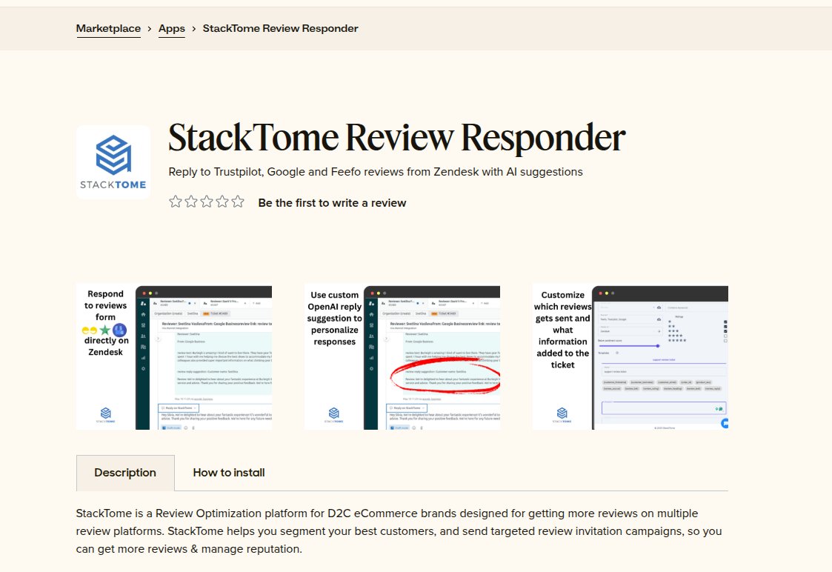This screenshot has height=572, width=832.
Task: Click the StackTome app logo
Action: click(113, 162)
